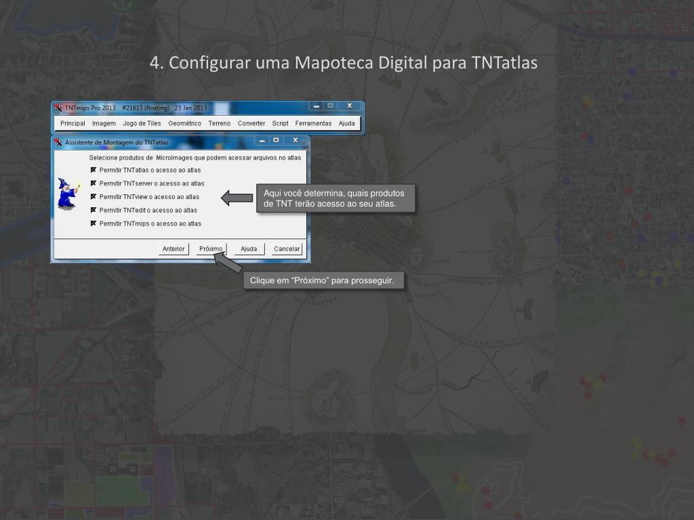
Task: Click the wizard mascot image
Action: coord(68,194)
